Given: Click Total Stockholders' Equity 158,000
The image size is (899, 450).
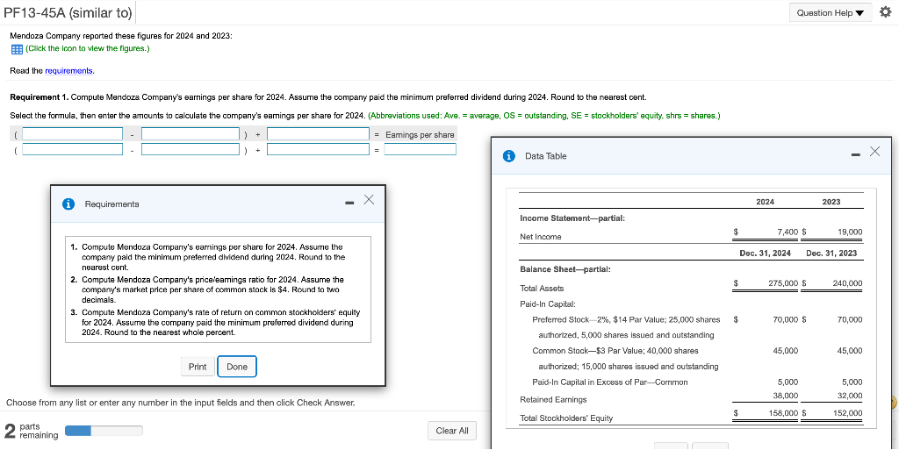Looking at the screenshot, I should (784, 413).
